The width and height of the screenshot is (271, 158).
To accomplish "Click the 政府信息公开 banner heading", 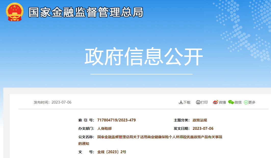I will 144,56.
